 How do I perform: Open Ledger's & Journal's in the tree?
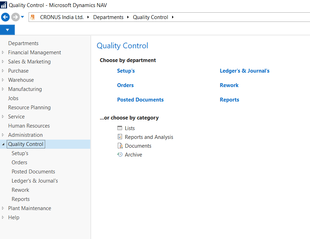point(35,181)
